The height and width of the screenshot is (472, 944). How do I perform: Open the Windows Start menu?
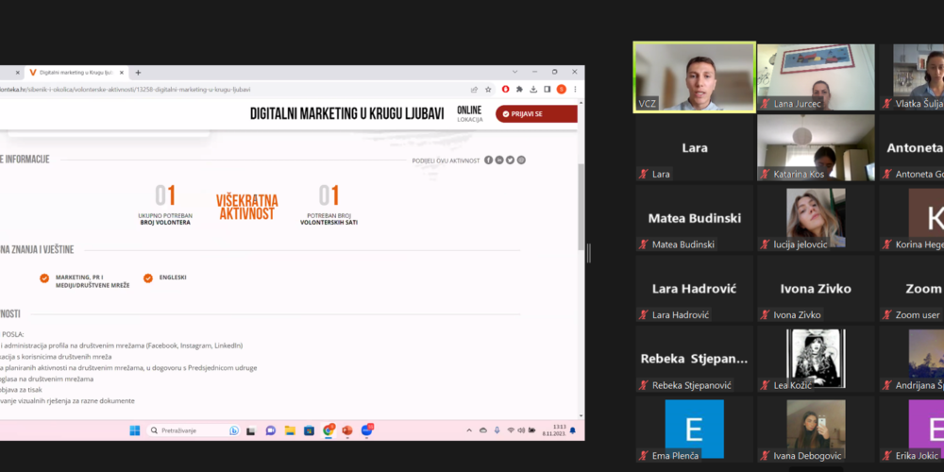point(134,430)
